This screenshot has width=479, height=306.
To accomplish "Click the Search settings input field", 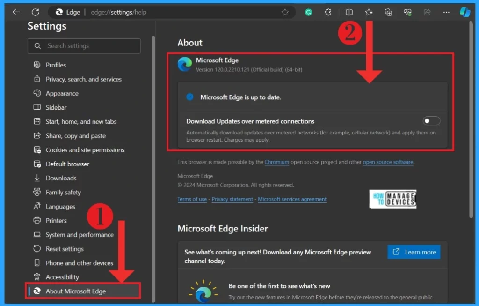I will point(84,46).
